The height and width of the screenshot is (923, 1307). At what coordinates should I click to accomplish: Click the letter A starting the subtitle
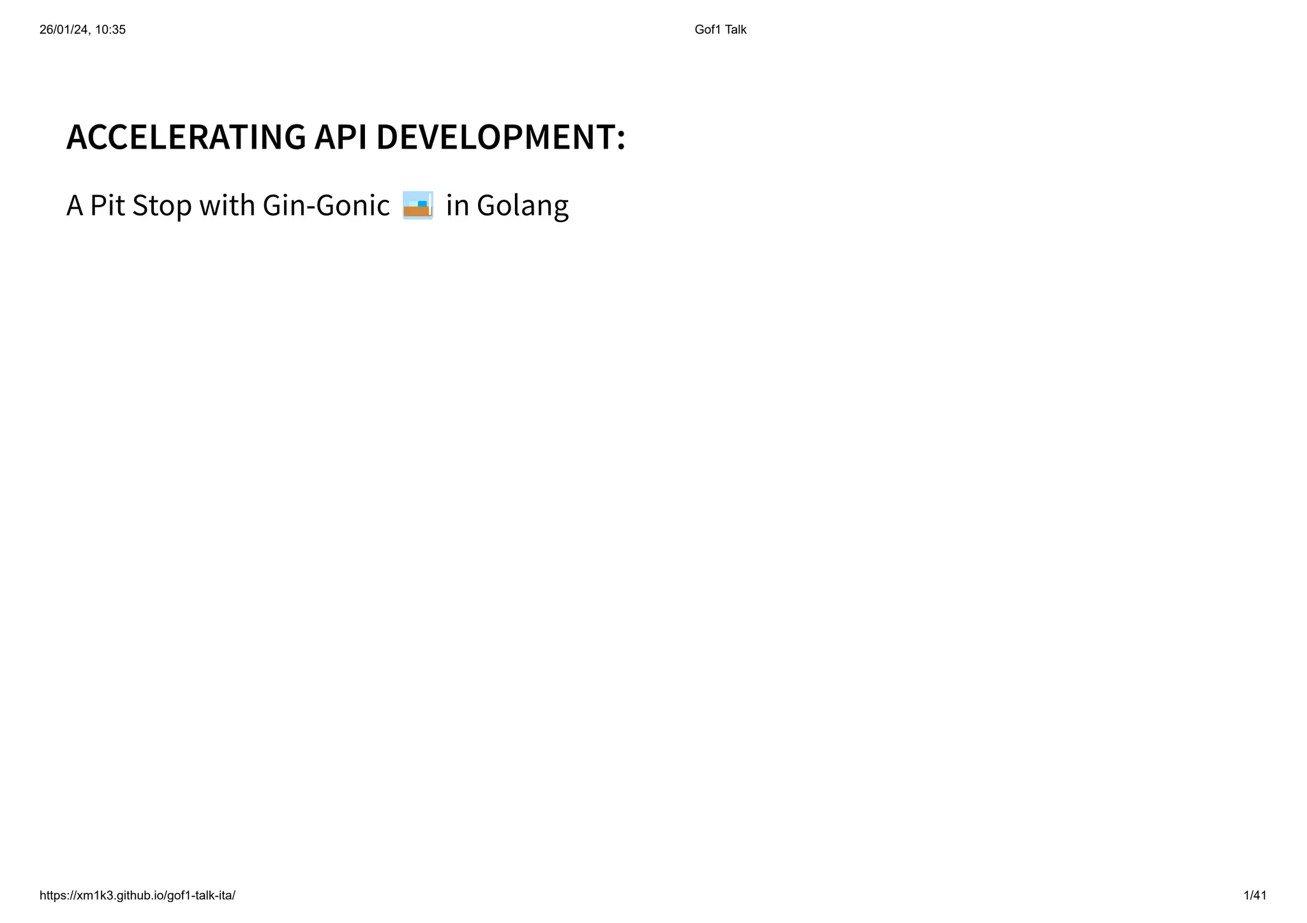pos(75,205)
